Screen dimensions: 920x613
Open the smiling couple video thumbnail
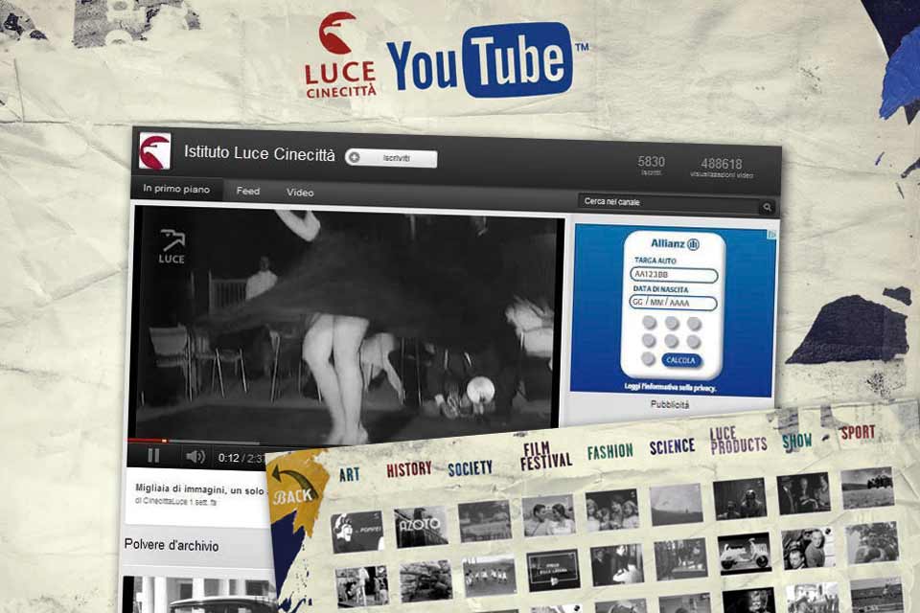tap(548, 515)
